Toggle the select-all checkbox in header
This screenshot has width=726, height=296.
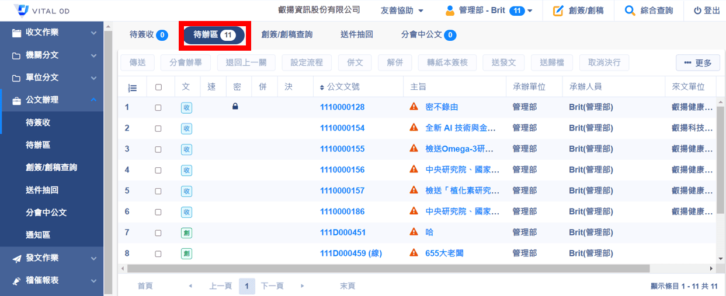tap(158, 87)
